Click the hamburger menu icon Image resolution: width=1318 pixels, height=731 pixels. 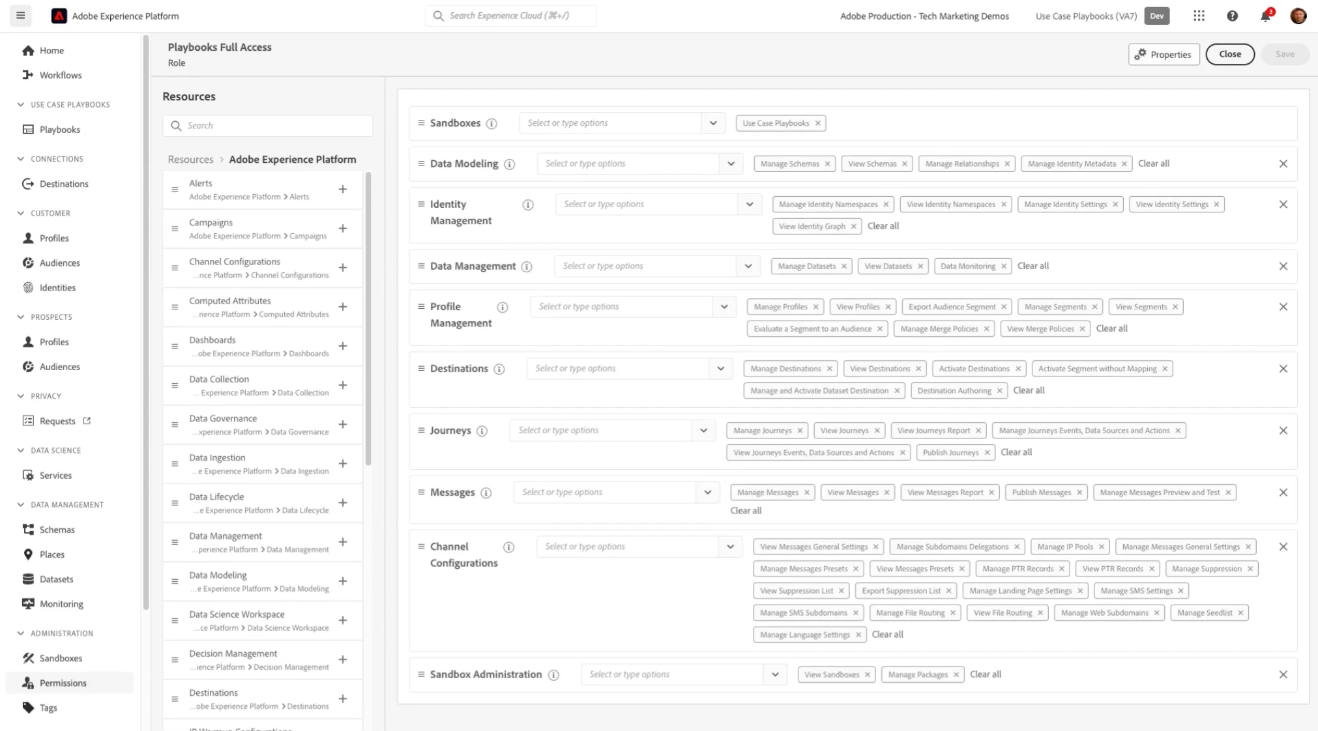(21, 16)
